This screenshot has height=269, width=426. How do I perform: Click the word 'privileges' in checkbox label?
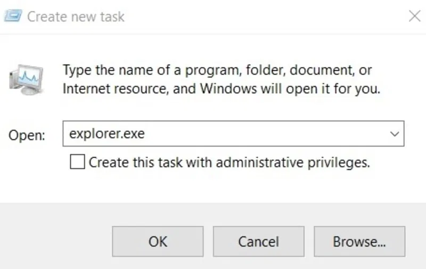339,162
